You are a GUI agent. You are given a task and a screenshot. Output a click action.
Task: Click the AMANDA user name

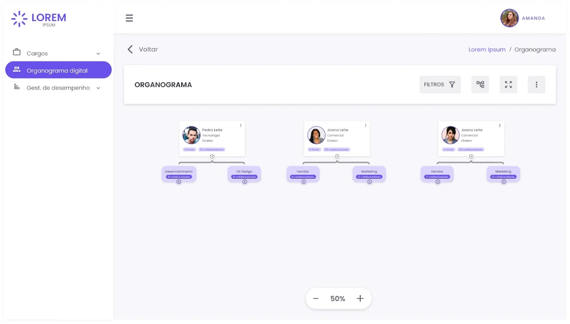tap(533, 18)
